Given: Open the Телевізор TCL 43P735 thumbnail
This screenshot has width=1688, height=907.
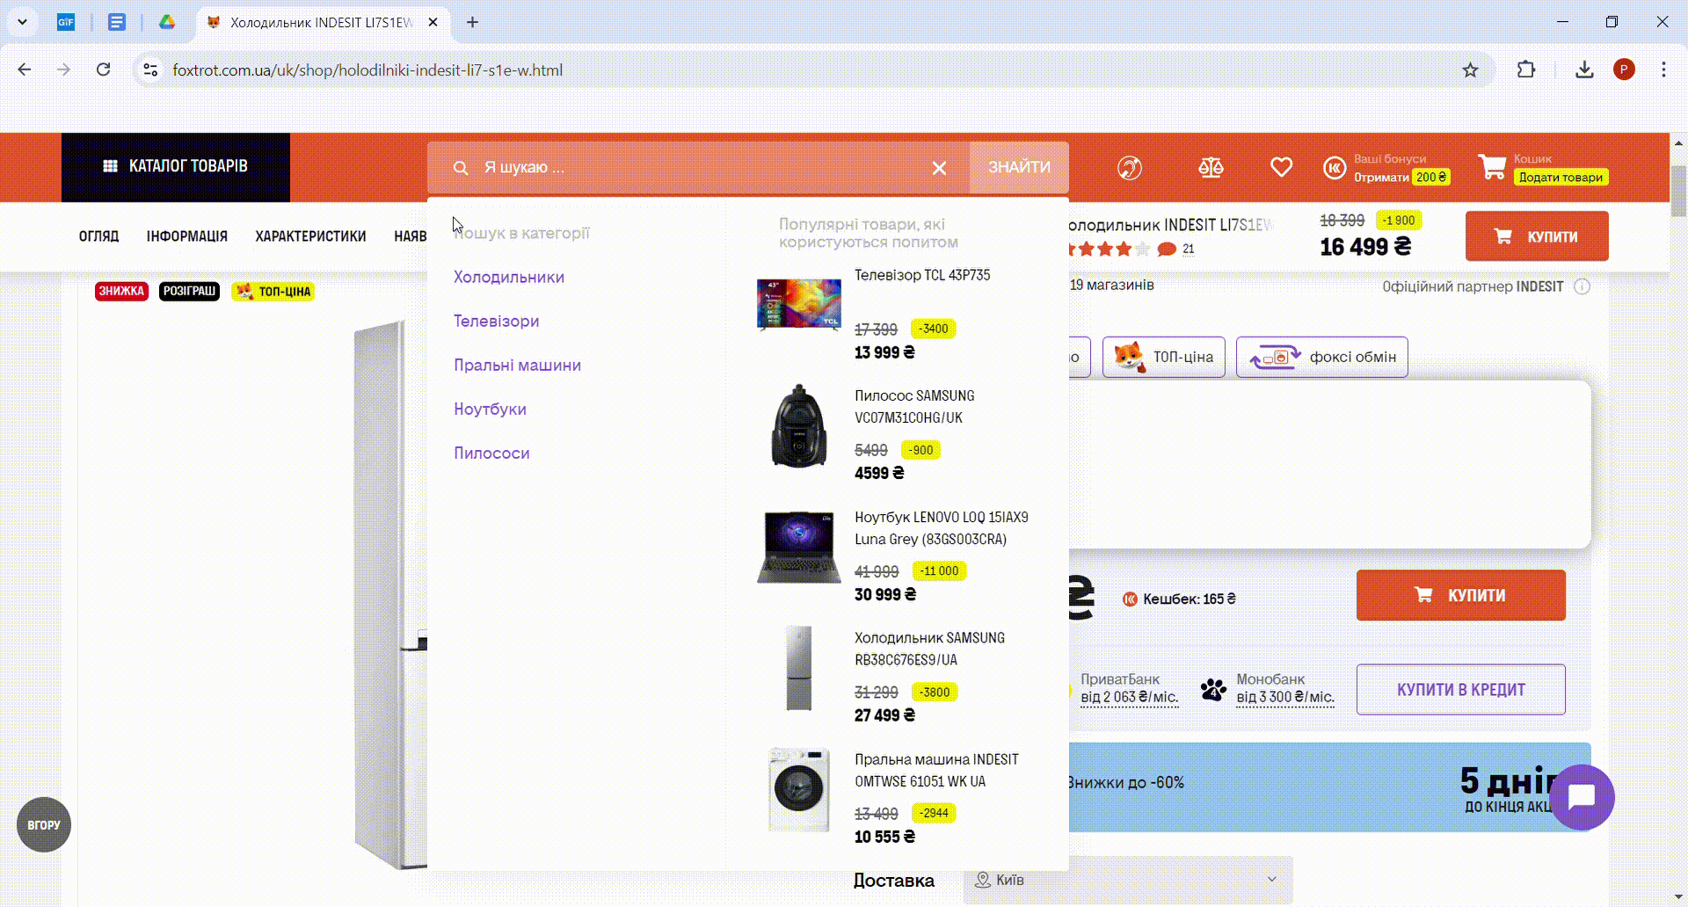Looking at the screenshot, I should coord(799,303).
